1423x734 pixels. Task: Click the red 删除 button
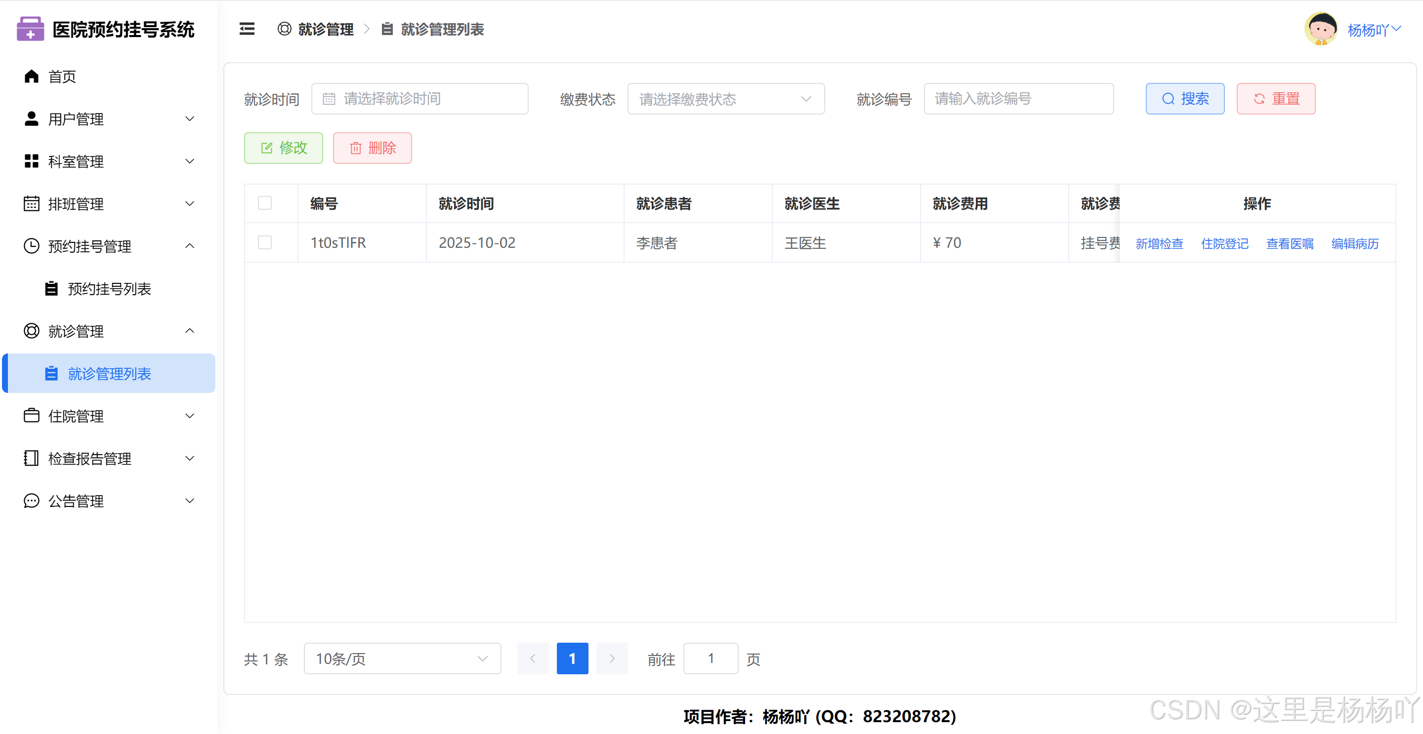[x=373, y=148]
